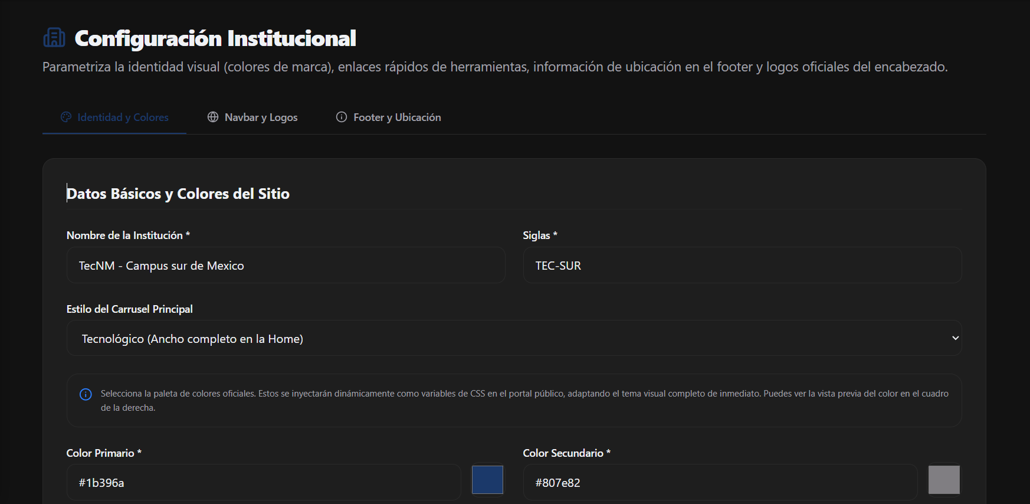Image resolution: width=1030 pixels, height=504 pixels.
Task: Switch to the Footer y Ubicación tab
Action: coord(389,117)
